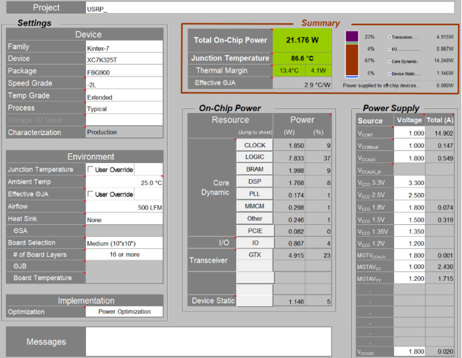Click inside the Messages text box
The width and height of the screenshot is (462, 358).
pos(208,341)
